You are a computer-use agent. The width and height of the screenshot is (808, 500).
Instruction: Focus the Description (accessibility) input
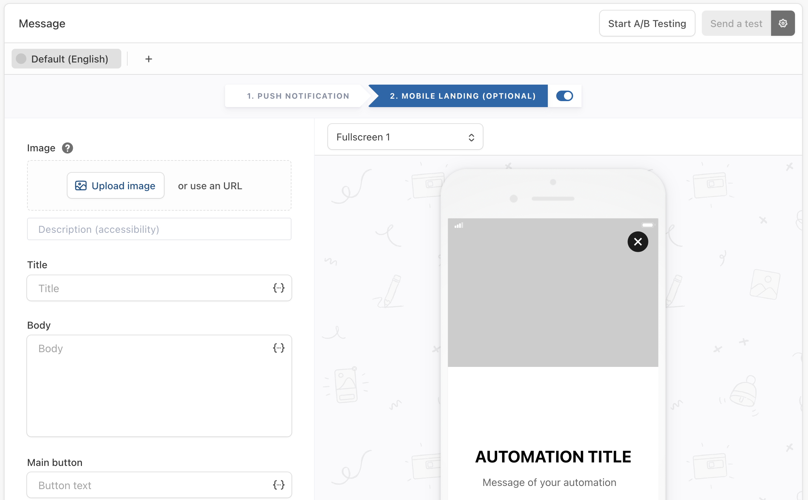pyautogui.click(x=159, y=229)
